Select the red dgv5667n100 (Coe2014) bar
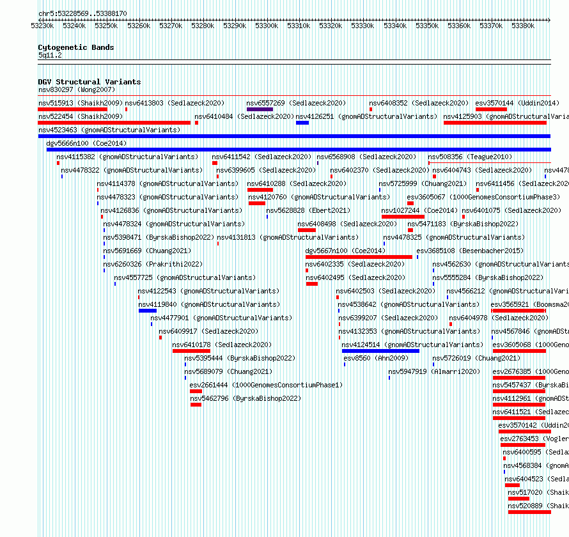569x537 pixels. [359, 257]
